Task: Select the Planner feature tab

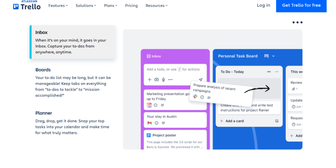Action: (x=73, y=122)
